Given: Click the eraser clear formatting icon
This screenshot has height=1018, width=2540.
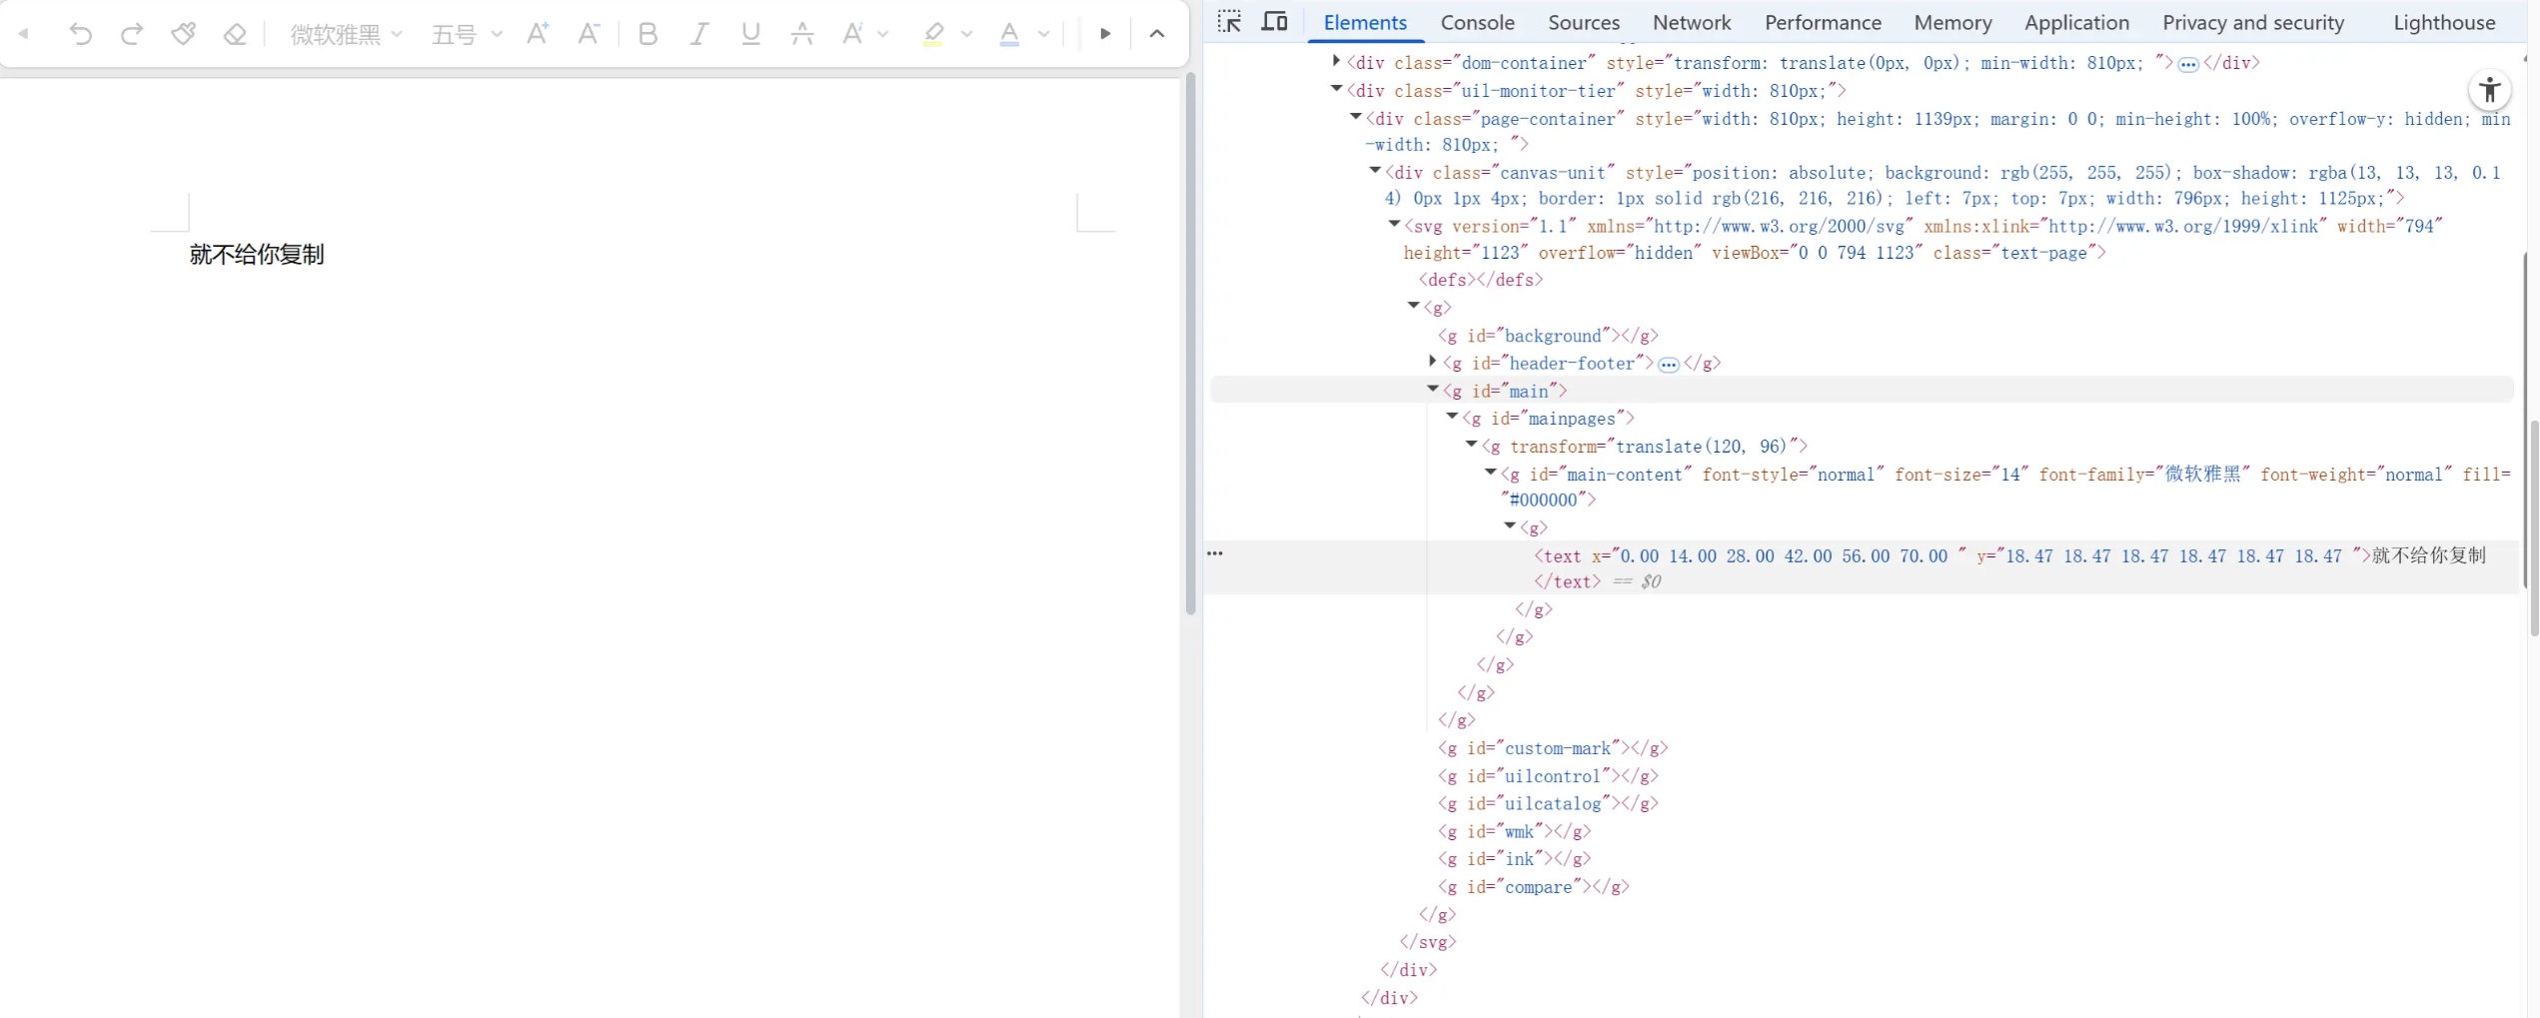Looking at the screenshot, I should [235, 34].
